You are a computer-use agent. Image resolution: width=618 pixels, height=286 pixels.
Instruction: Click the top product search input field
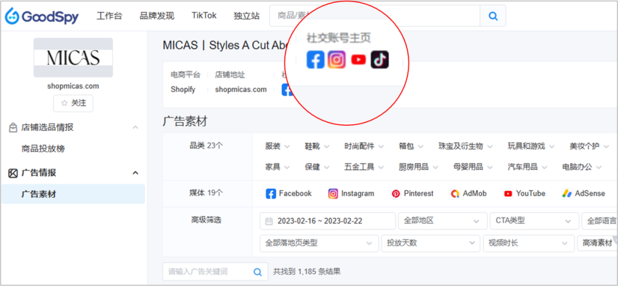pos(375,16)
